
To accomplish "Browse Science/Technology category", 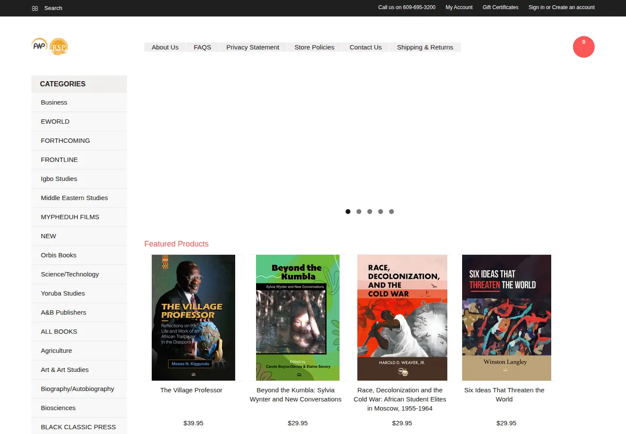I will pos(79,274).
